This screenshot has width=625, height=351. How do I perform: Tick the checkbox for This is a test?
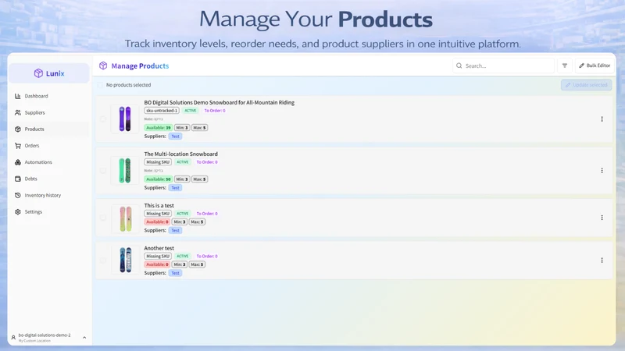point(103,218)
